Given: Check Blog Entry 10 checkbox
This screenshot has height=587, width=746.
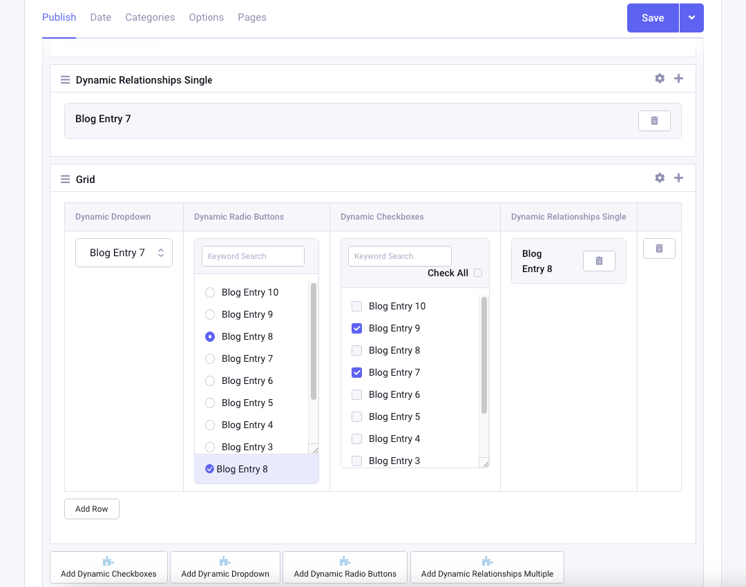Looking at the screenshot, I should [x=357, y=307].
